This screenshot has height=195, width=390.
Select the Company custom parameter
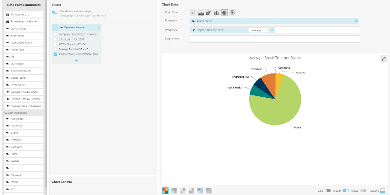click(x=24, y=147)
